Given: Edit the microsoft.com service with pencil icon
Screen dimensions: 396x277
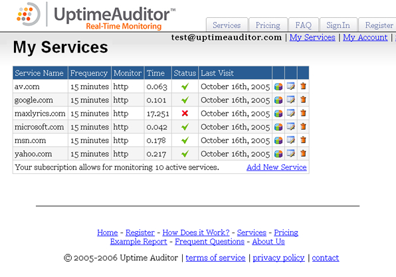Looking at the screenshot, I should click(290, 126).
